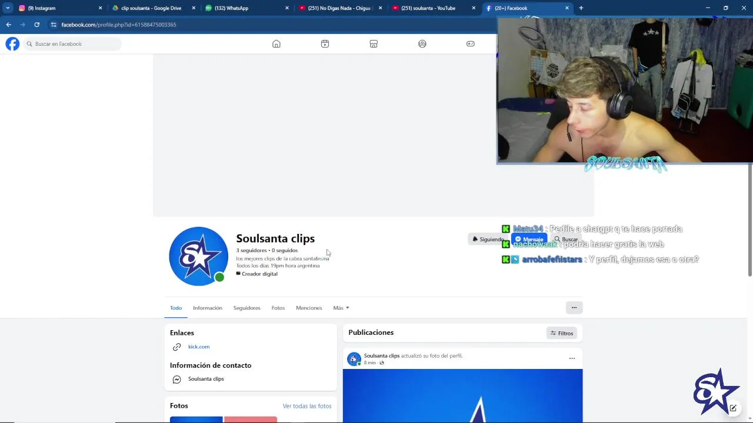This screenshot has width=753, height=423.
Task: Open the Seguidores profile tab
Action: pyautogui.click(x=246, y=308)
